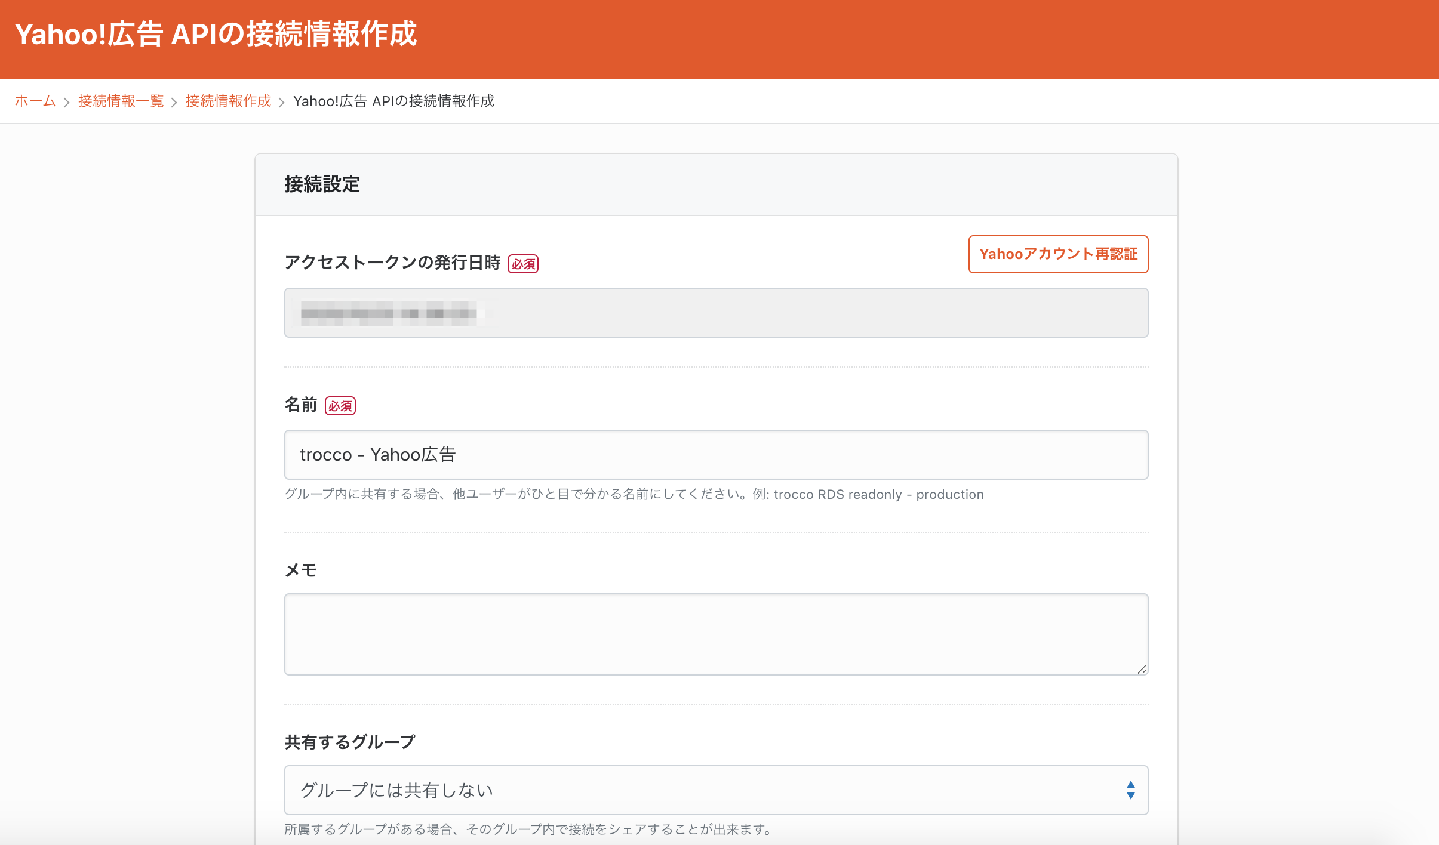Click the 名前 input with trocco - Yahoo広告
The height and width of the screenshot is (845, 1439).
[x=716, y=455]
